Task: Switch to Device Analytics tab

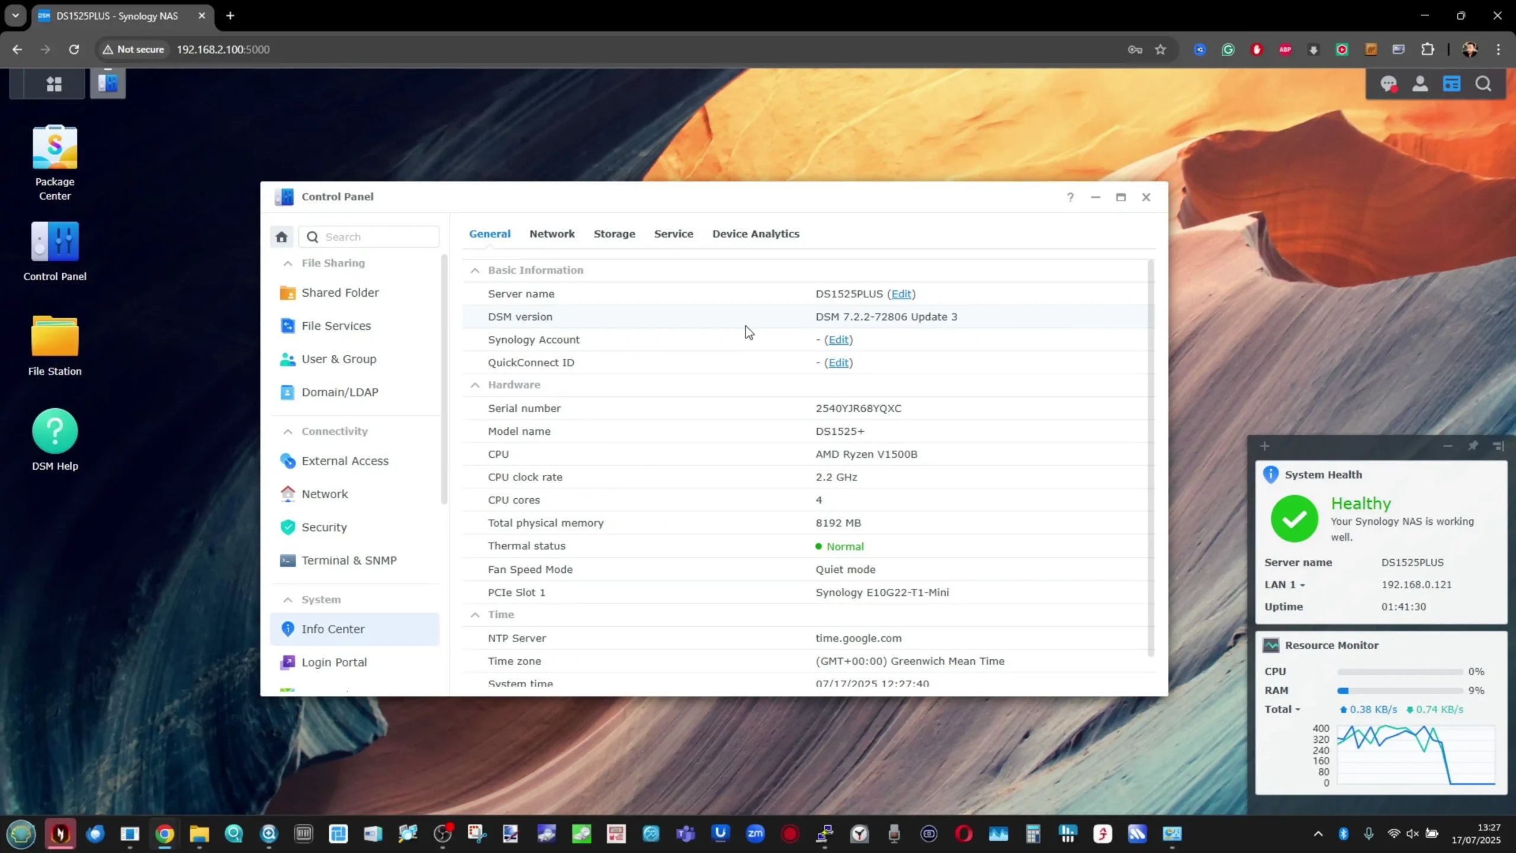Action: click(756, 234)
